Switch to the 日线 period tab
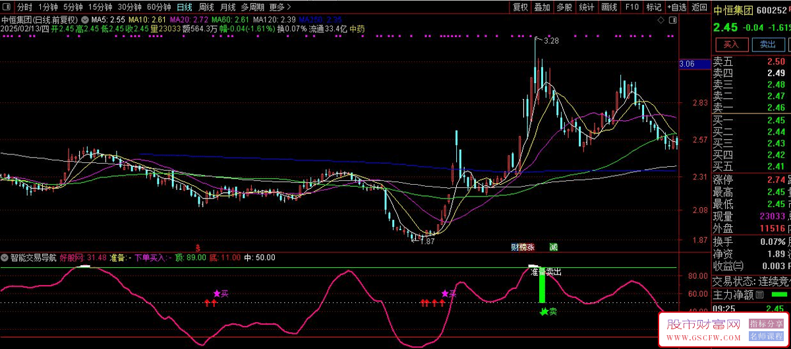 185,7
